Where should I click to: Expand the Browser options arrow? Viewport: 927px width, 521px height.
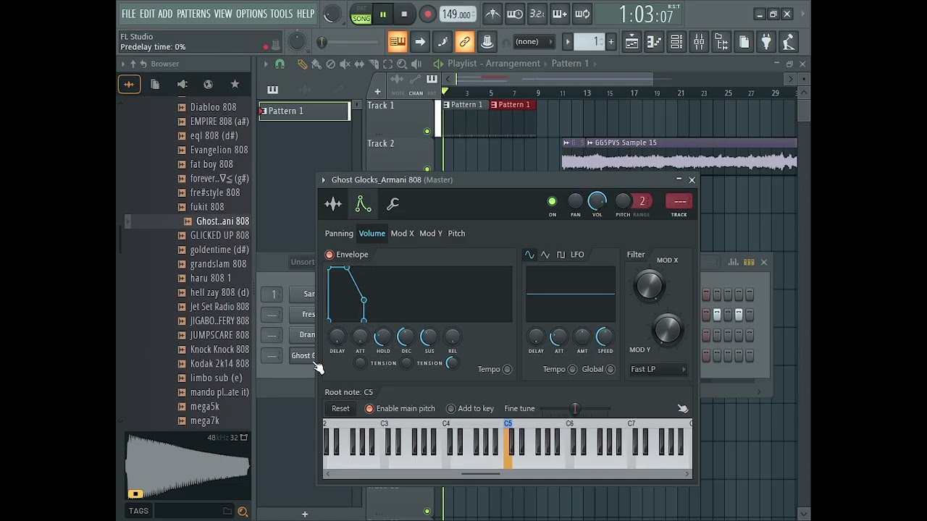click(x=122, y=64)
